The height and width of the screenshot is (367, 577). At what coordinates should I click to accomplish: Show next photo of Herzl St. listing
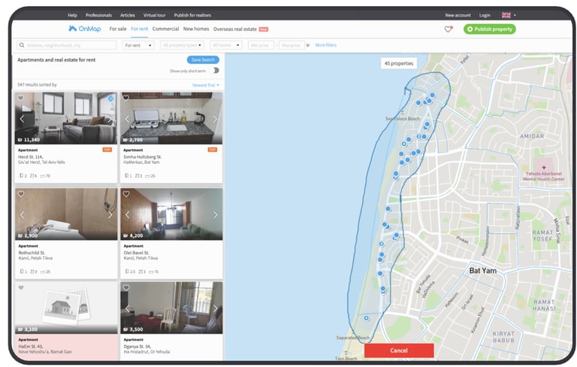110,119
